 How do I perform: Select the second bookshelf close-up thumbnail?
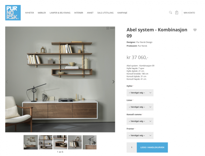click(45, 142)
